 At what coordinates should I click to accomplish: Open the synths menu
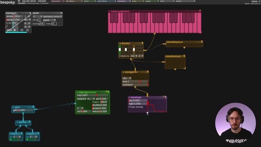(x=90, y=1)
